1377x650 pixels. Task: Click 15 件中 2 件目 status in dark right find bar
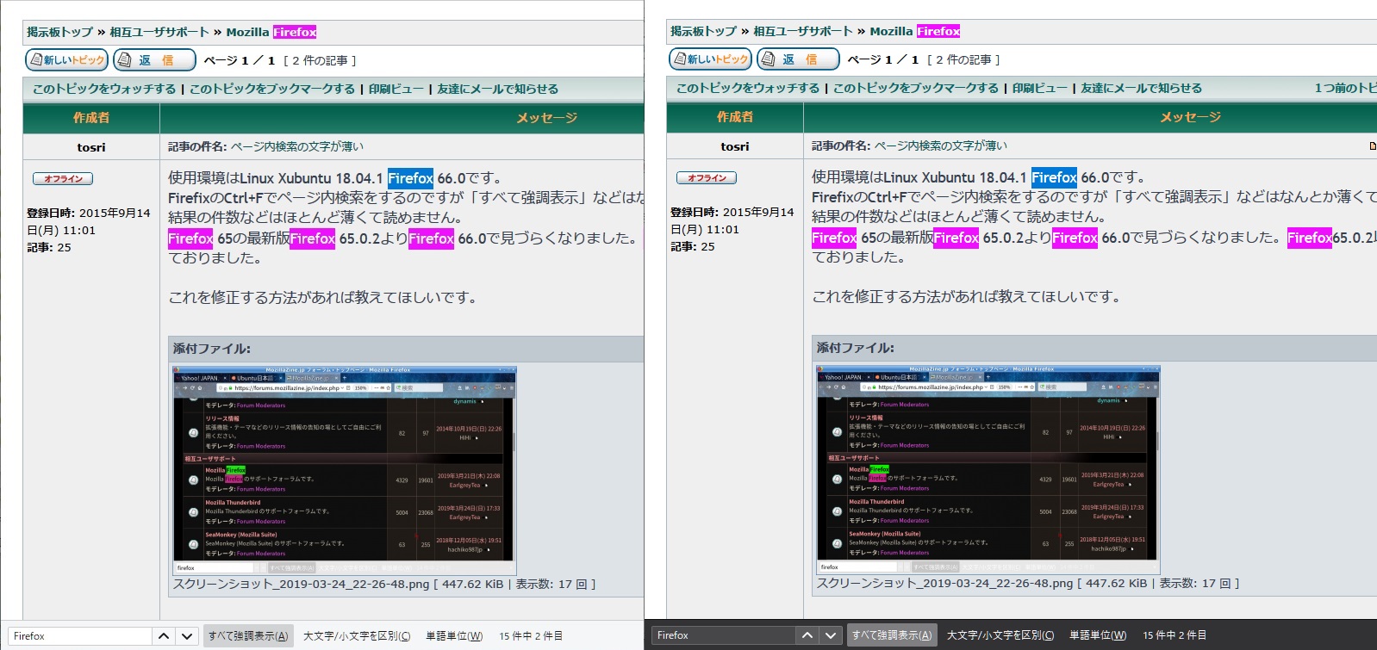point(1174,635)
